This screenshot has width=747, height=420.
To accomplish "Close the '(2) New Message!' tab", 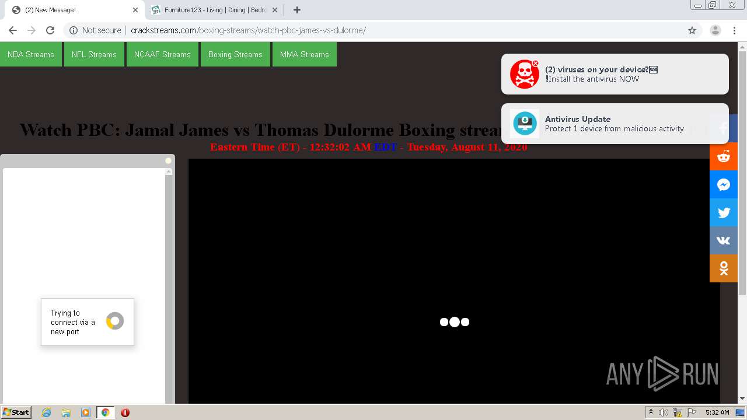I will 135,10.
